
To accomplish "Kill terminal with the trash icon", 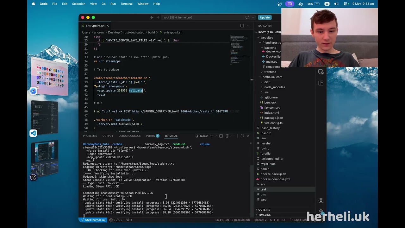I will click(x=227, y=136).
